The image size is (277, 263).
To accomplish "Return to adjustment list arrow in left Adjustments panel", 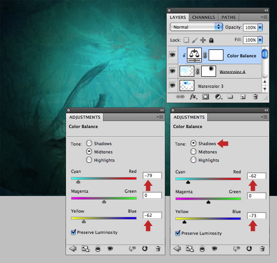I will click(72, 249).
